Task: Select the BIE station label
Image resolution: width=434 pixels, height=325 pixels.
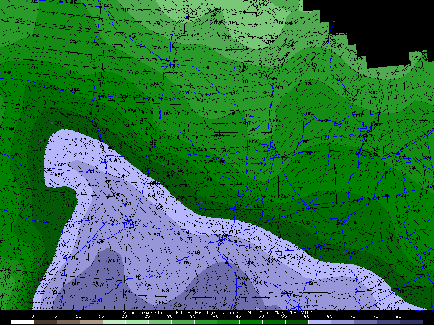Action: [x=93, y=187]
